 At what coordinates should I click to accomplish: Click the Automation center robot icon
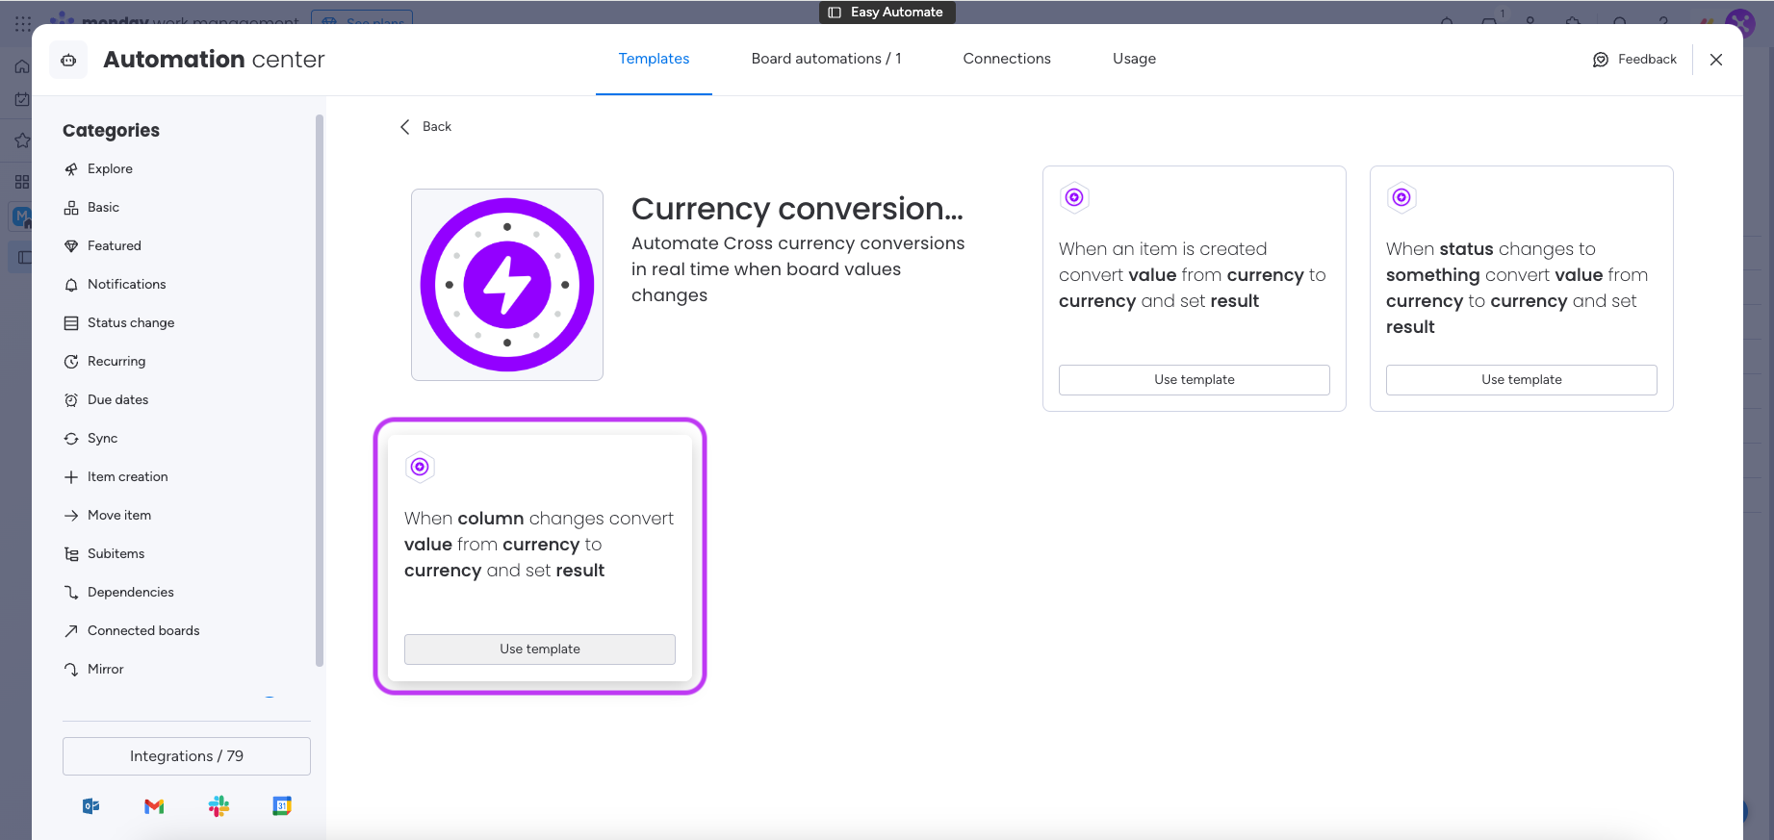tap(68, 60)
